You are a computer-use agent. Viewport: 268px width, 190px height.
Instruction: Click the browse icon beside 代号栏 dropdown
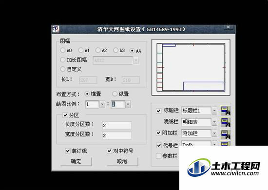[x=226, y=143]
